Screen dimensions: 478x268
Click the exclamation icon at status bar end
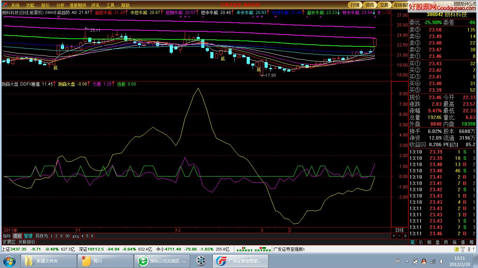tap(473, 249)
